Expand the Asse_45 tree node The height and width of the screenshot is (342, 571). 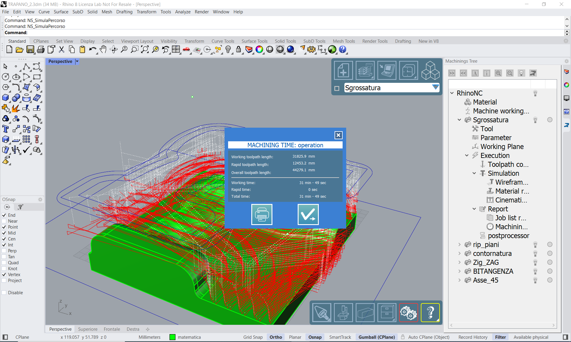pos(459,280)
